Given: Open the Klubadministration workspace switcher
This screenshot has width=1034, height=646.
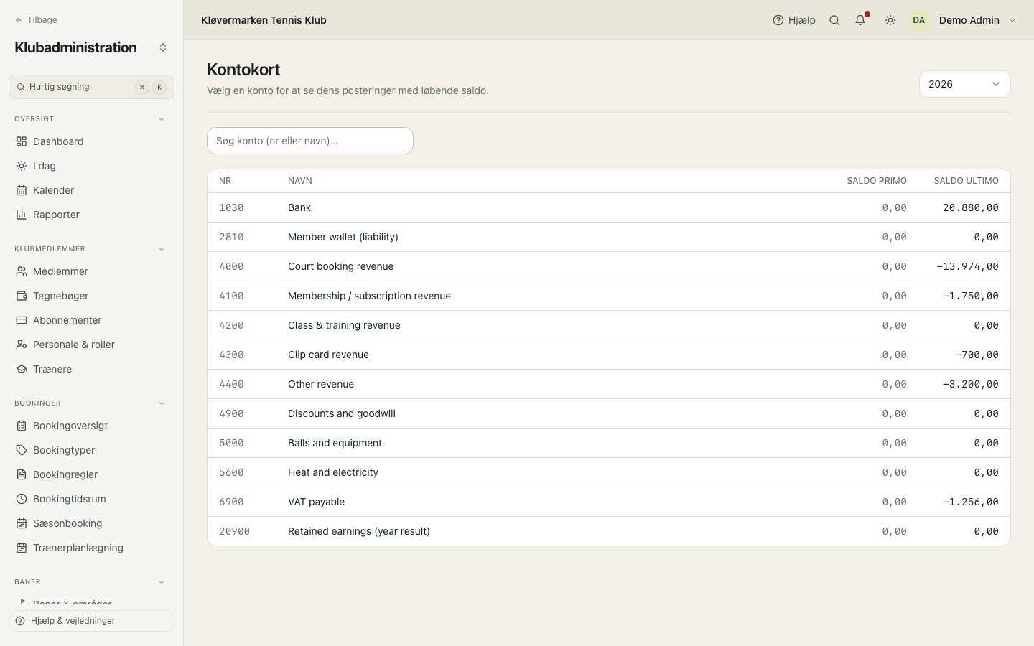Looking at the screenshot, I should click(x=163, y=47).
